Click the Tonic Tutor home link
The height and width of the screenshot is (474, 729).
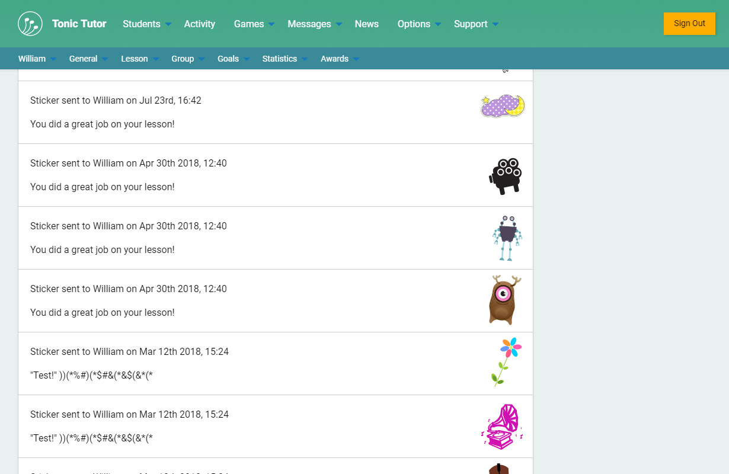pyautogui.click(x=79, y=24)
